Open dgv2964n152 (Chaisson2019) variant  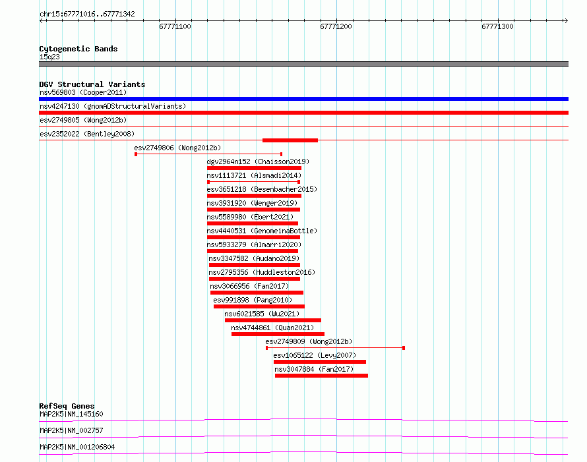258,161
